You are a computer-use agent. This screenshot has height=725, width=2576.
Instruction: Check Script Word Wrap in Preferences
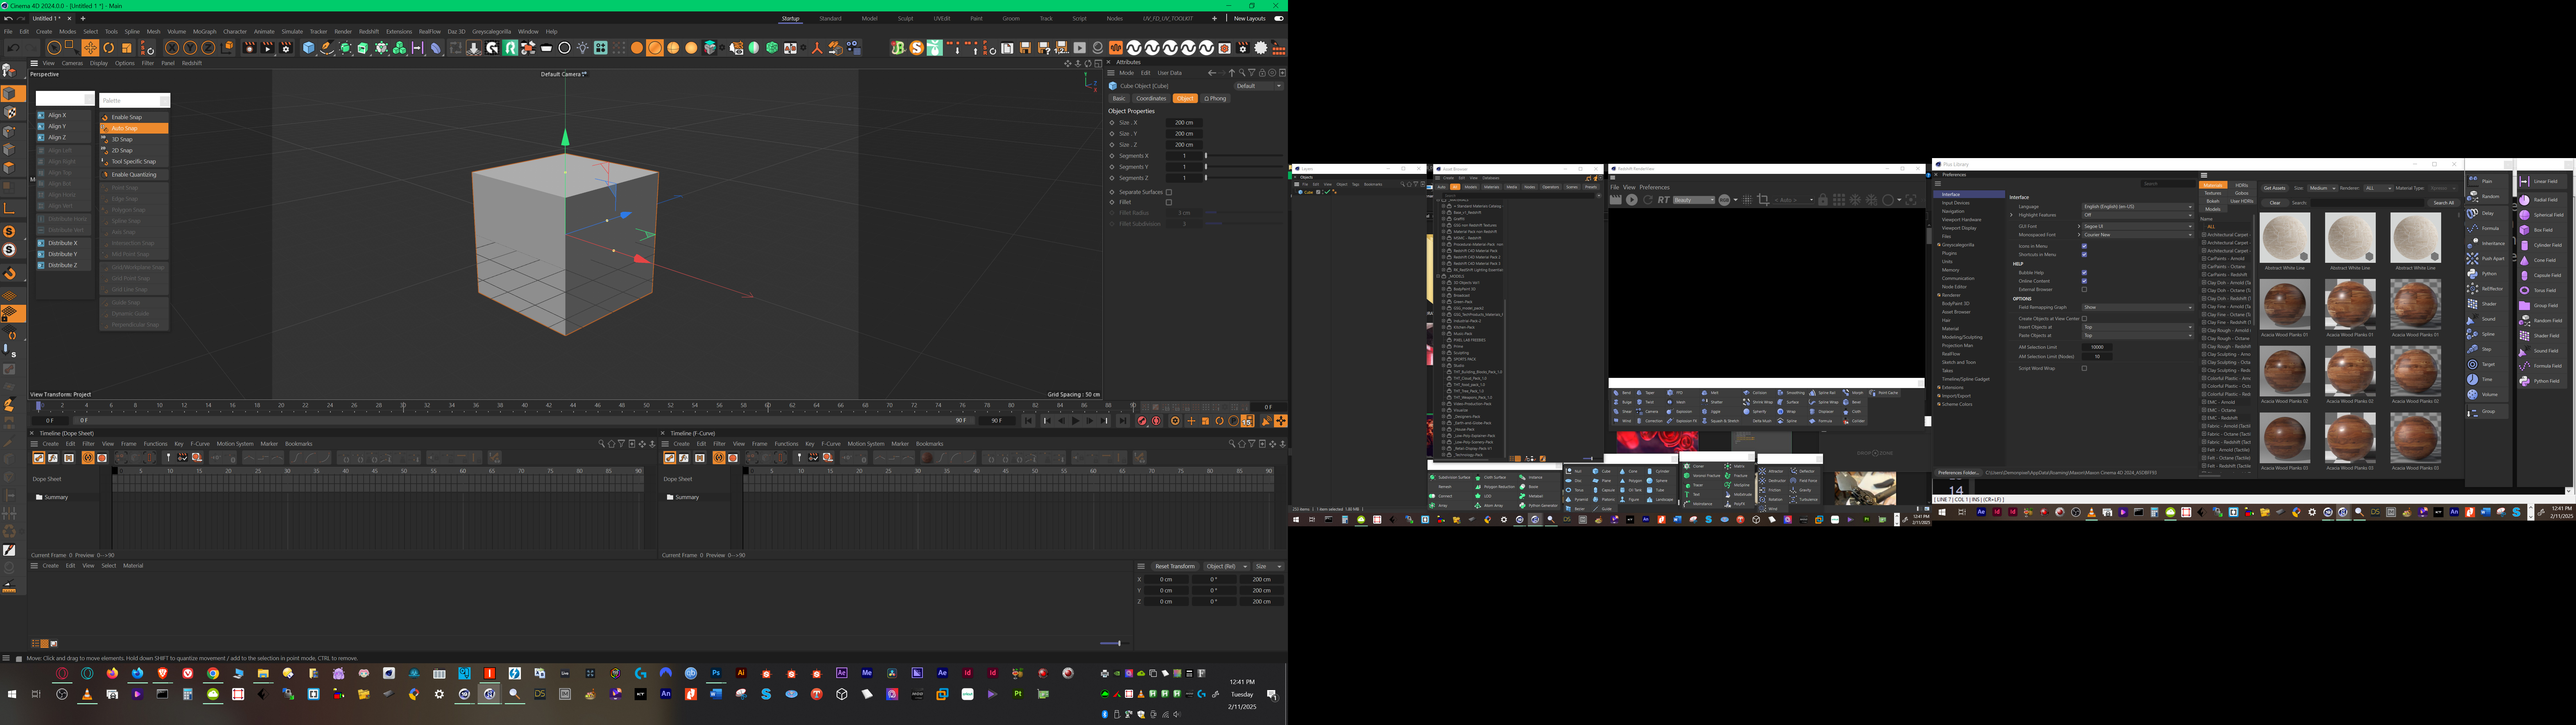[x=2084, y=369]
